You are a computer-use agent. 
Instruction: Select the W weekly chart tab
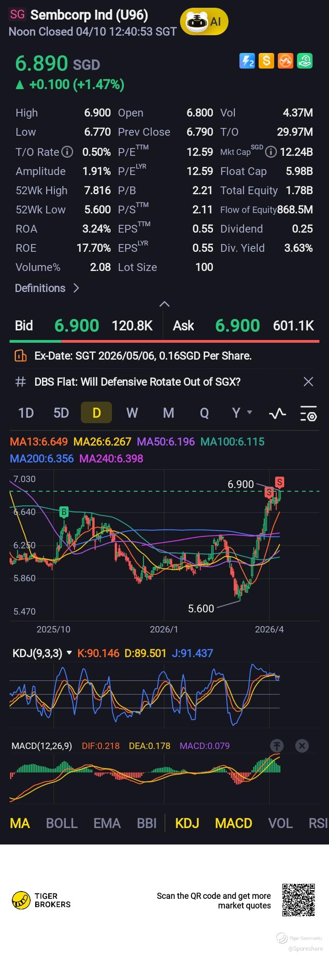point(132,413)
